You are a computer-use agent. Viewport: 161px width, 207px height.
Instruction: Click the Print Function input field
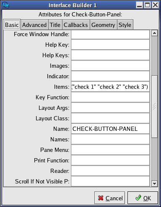point(110,160)
